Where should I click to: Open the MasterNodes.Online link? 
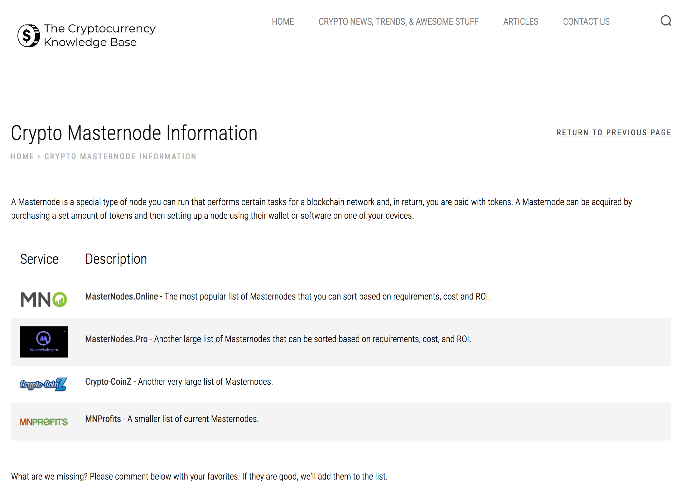click(121, 296)
